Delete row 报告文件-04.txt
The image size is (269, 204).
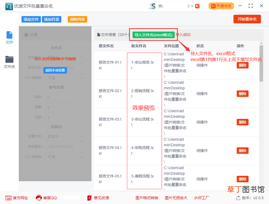pos(243,151)
